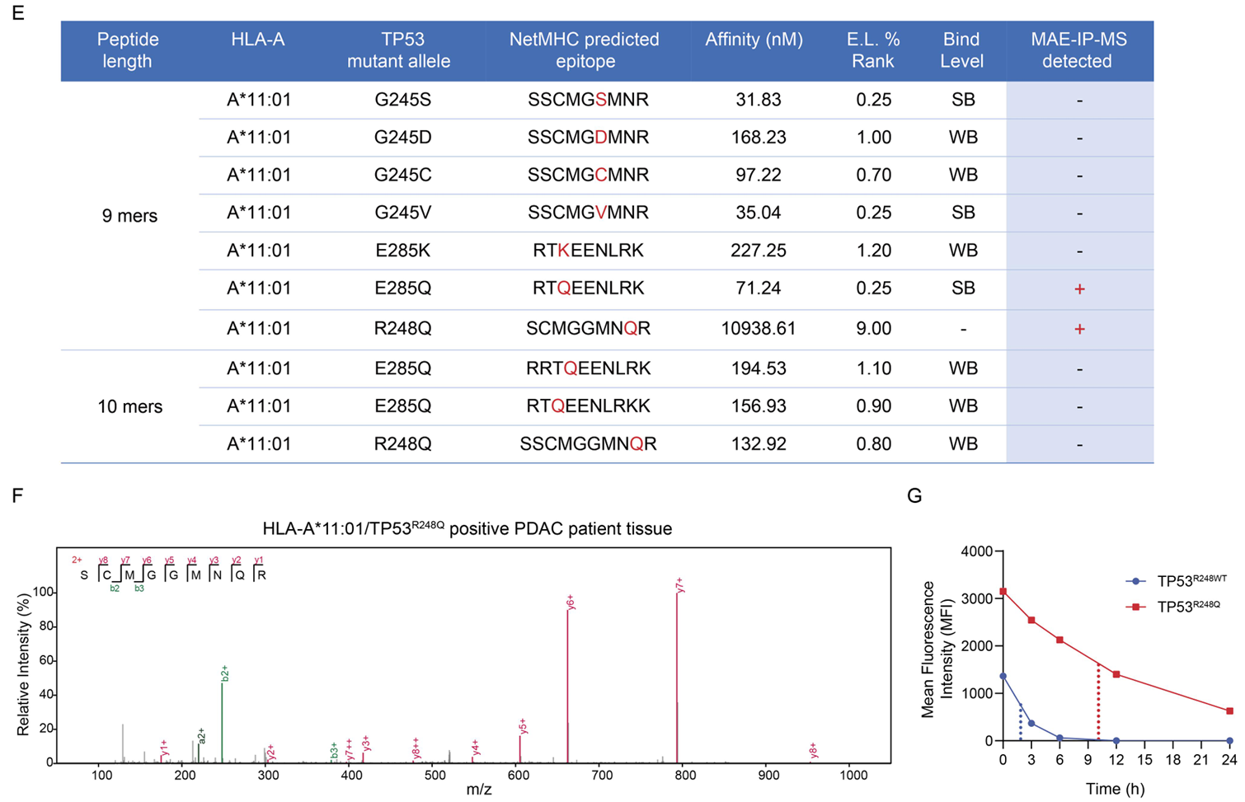1245x802 pixels.
Task: Click the red plus in the SCMGGMNQR row
Action: [x=1078, y=330]
